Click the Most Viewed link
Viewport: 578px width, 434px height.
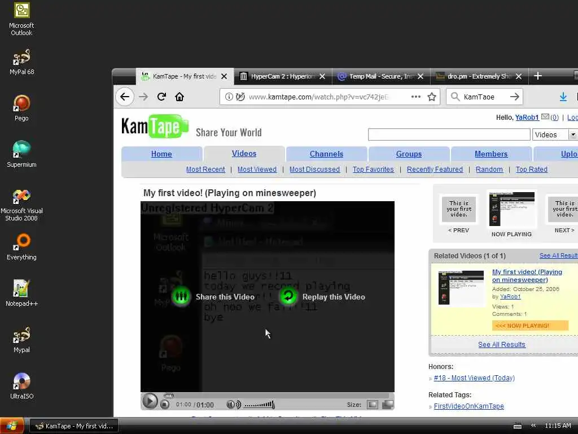(257, 170)
